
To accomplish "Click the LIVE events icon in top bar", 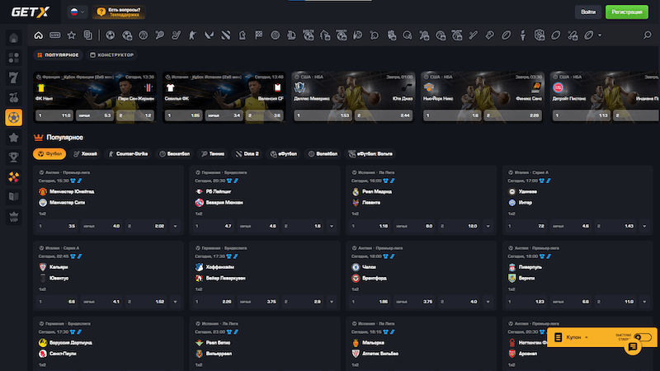I will [54, 35].
